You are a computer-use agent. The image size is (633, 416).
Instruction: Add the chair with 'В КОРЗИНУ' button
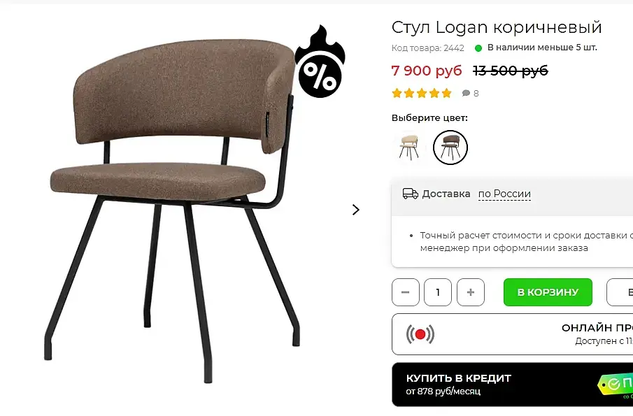548,292
